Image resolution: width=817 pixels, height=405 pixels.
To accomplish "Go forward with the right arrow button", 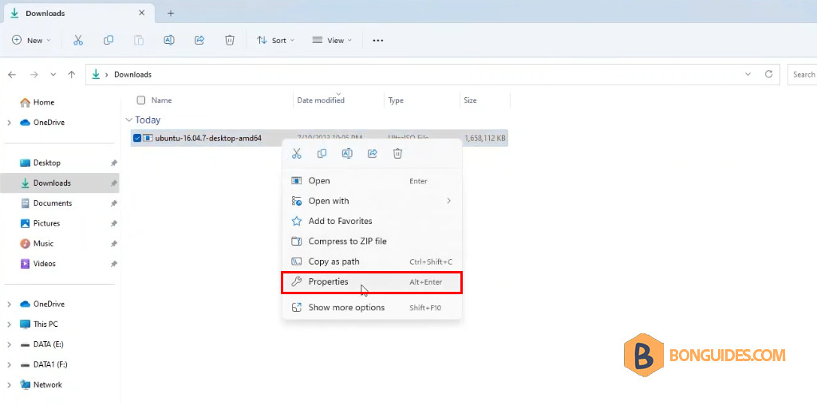I will 34,74.
